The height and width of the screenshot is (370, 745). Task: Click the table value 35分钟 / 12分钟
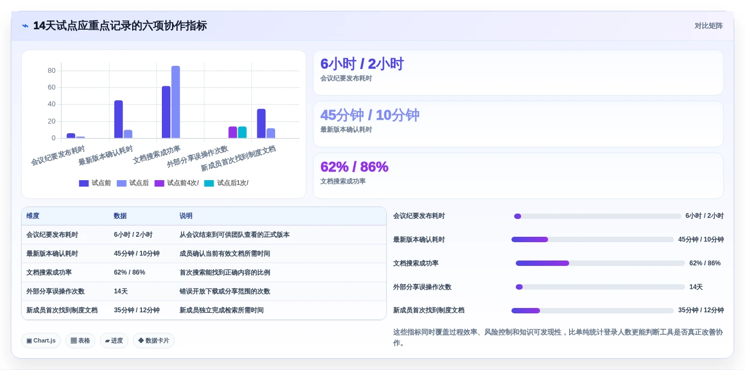136,310
